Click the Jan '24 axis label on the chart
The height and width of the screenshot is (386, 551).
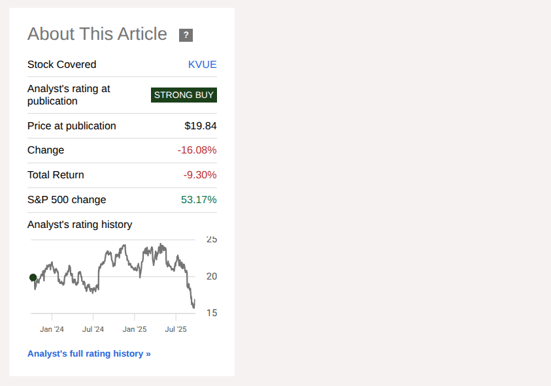pyautogui.click(x=52, y=329)
